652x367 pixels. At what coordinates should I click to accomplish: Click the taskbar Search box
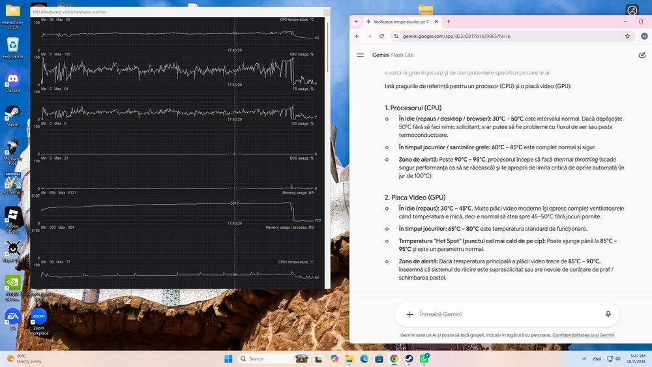(274, 359)
